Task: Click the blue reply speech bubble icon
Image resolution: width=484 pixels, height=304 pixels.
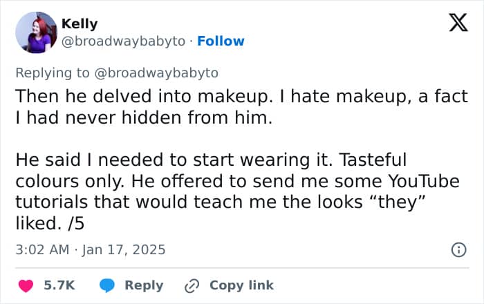Action: point(107,285)
